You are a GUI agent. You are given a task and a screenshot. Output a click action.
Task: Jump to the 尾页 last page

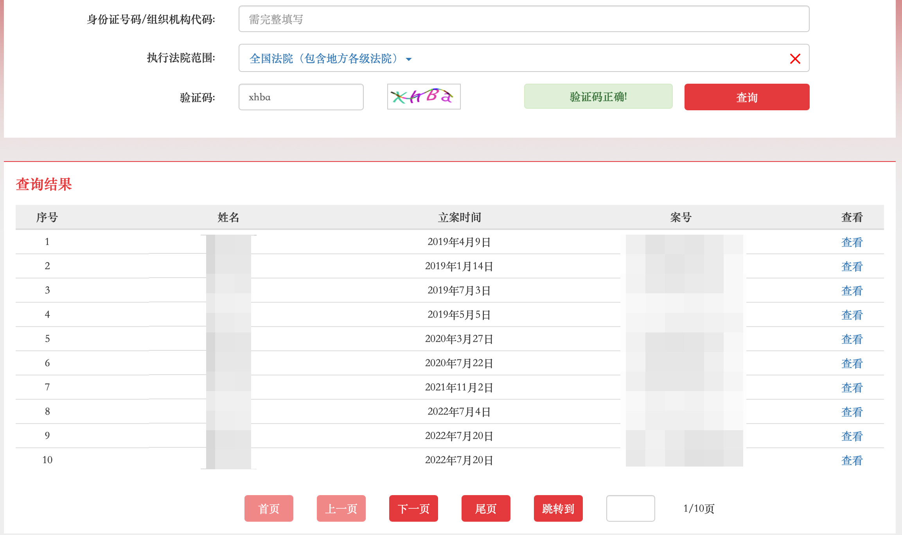[486, 508]
